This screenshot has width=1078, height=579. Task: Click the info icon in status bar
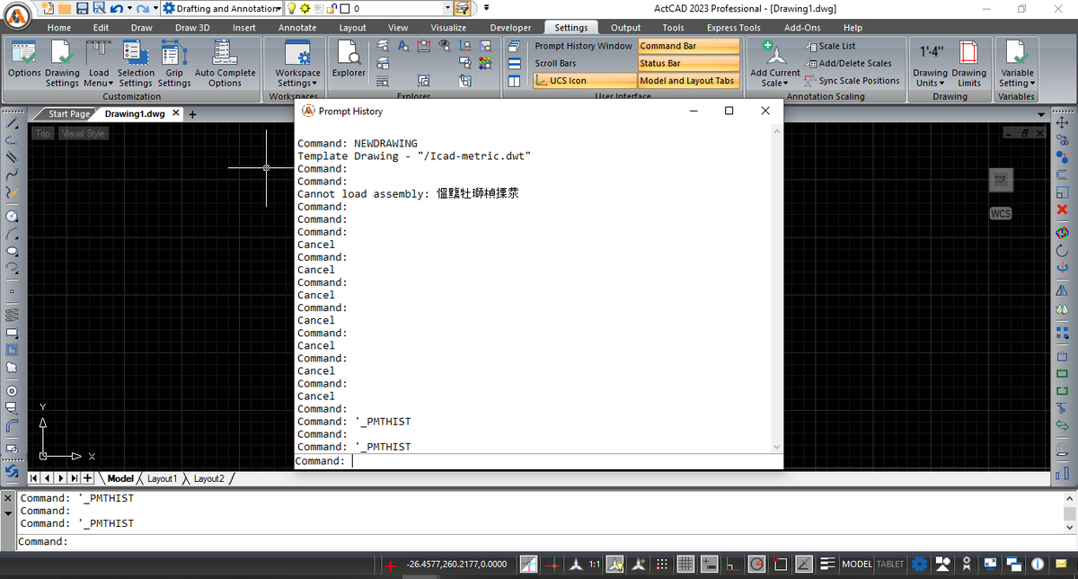point(1038,564)
